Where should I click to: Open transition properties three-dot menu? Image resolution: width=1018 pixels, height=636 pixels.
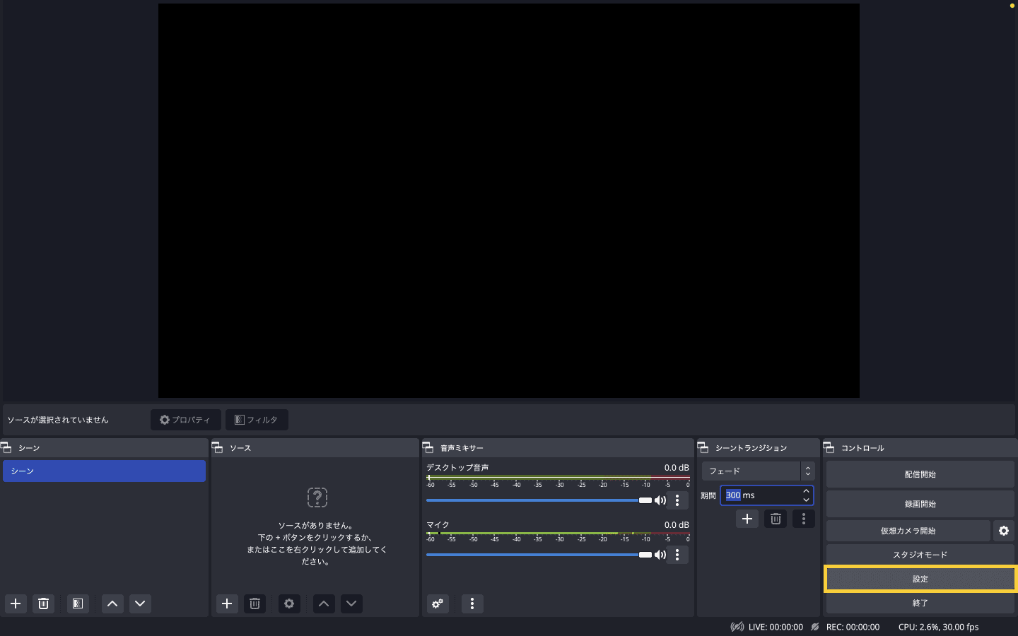click(804, 519)
